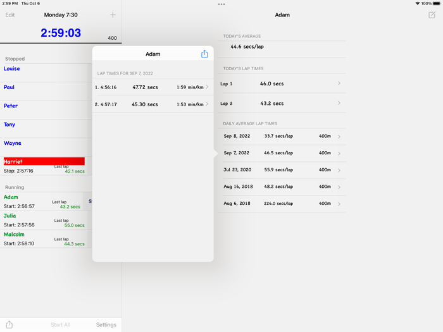Open Lap 2 with 43.2 secs
Screen dimensions: 443x332
pyautogui.click(x=282, y=103)
